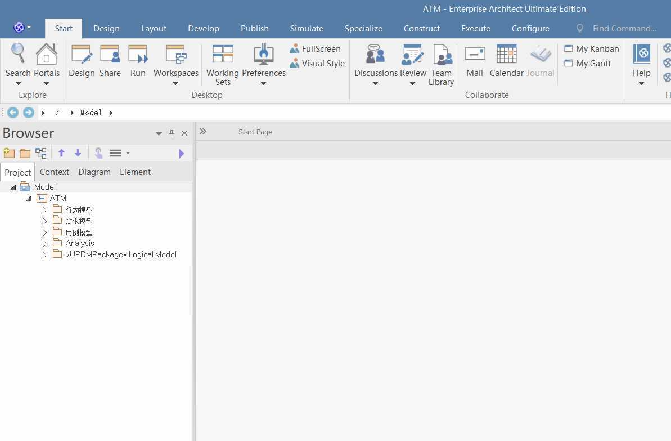Viewport: 671px width, 441px height.
Task: Switch to the Element tab in Browser
Action: tap(135, 172)
